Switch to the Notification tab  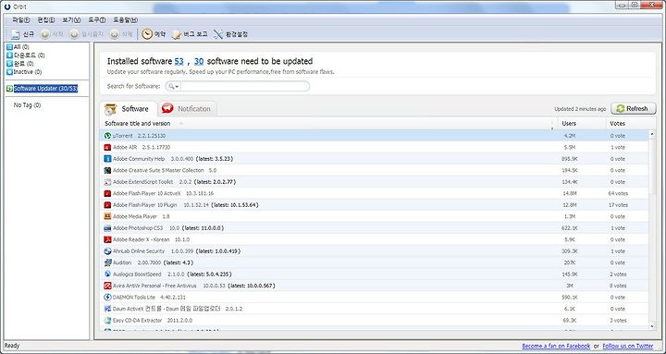(x=187, y=109)
